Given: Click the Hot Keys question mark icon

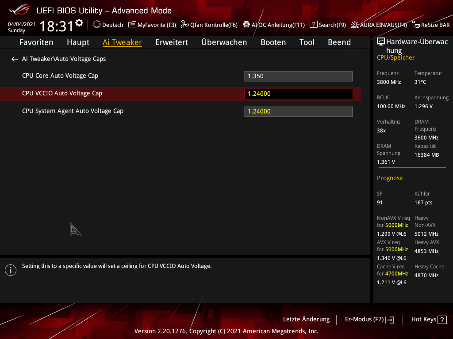Looking at the screenshot, I should pyautogui.click(x=442, y=320).
